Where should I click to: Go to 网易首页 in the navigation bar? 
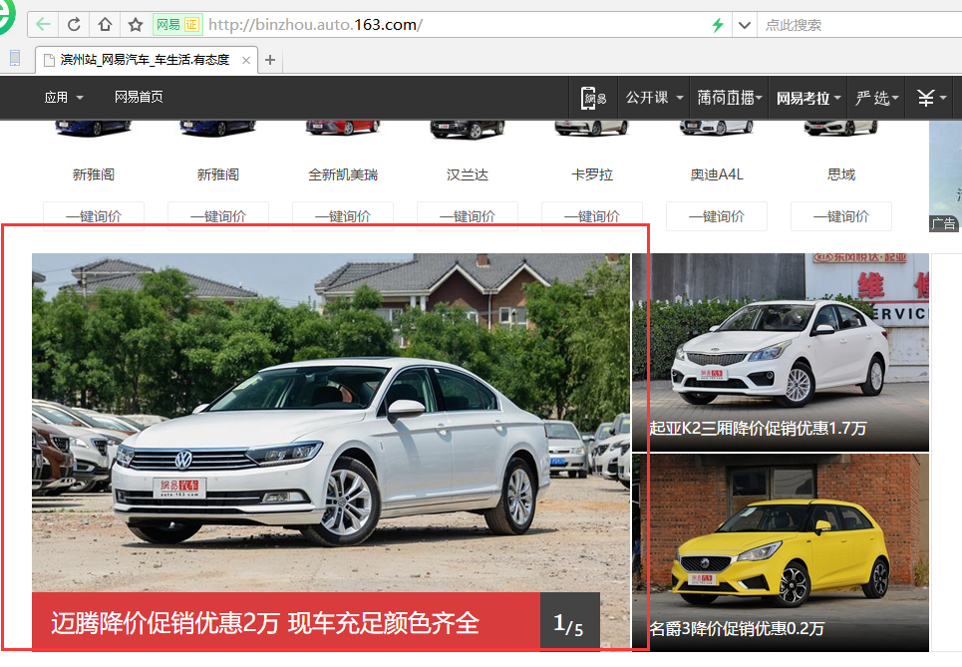click(x=139, y=97)
